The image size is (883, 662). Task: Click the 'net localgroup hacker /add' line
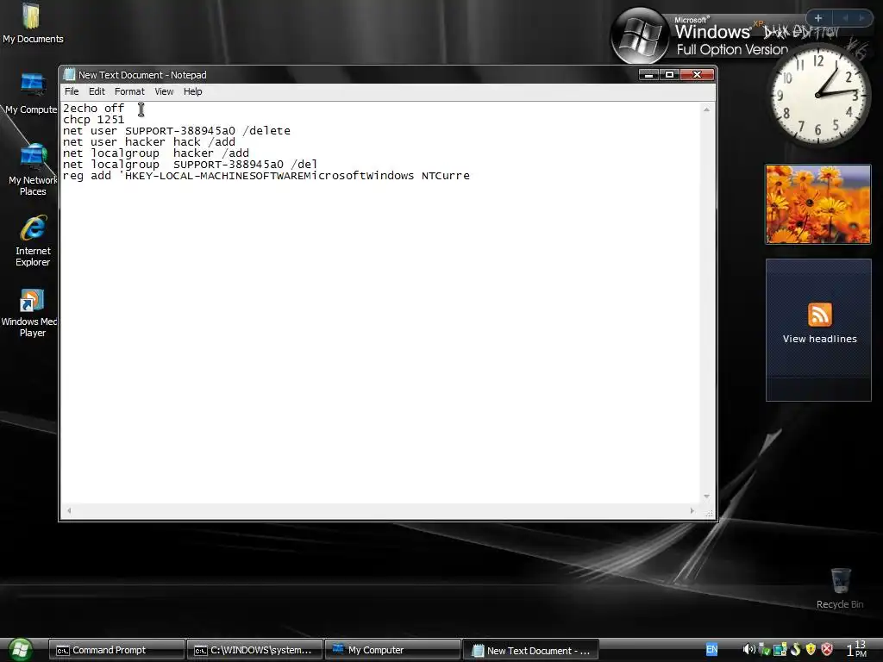pos(156,153)
